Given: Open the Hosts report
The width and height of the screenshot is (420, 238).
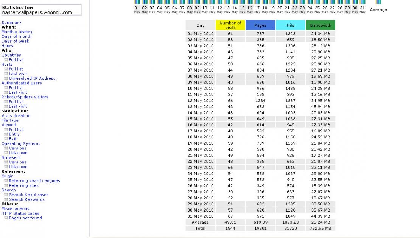Looking at the screenshot, I should coord(7,65).
